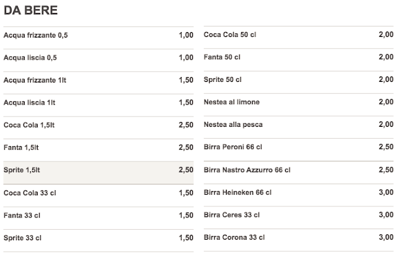Click the Sprite 33 cl entry
The height and width of the screenshot is (260, 398).
click(x=22, y=237)
